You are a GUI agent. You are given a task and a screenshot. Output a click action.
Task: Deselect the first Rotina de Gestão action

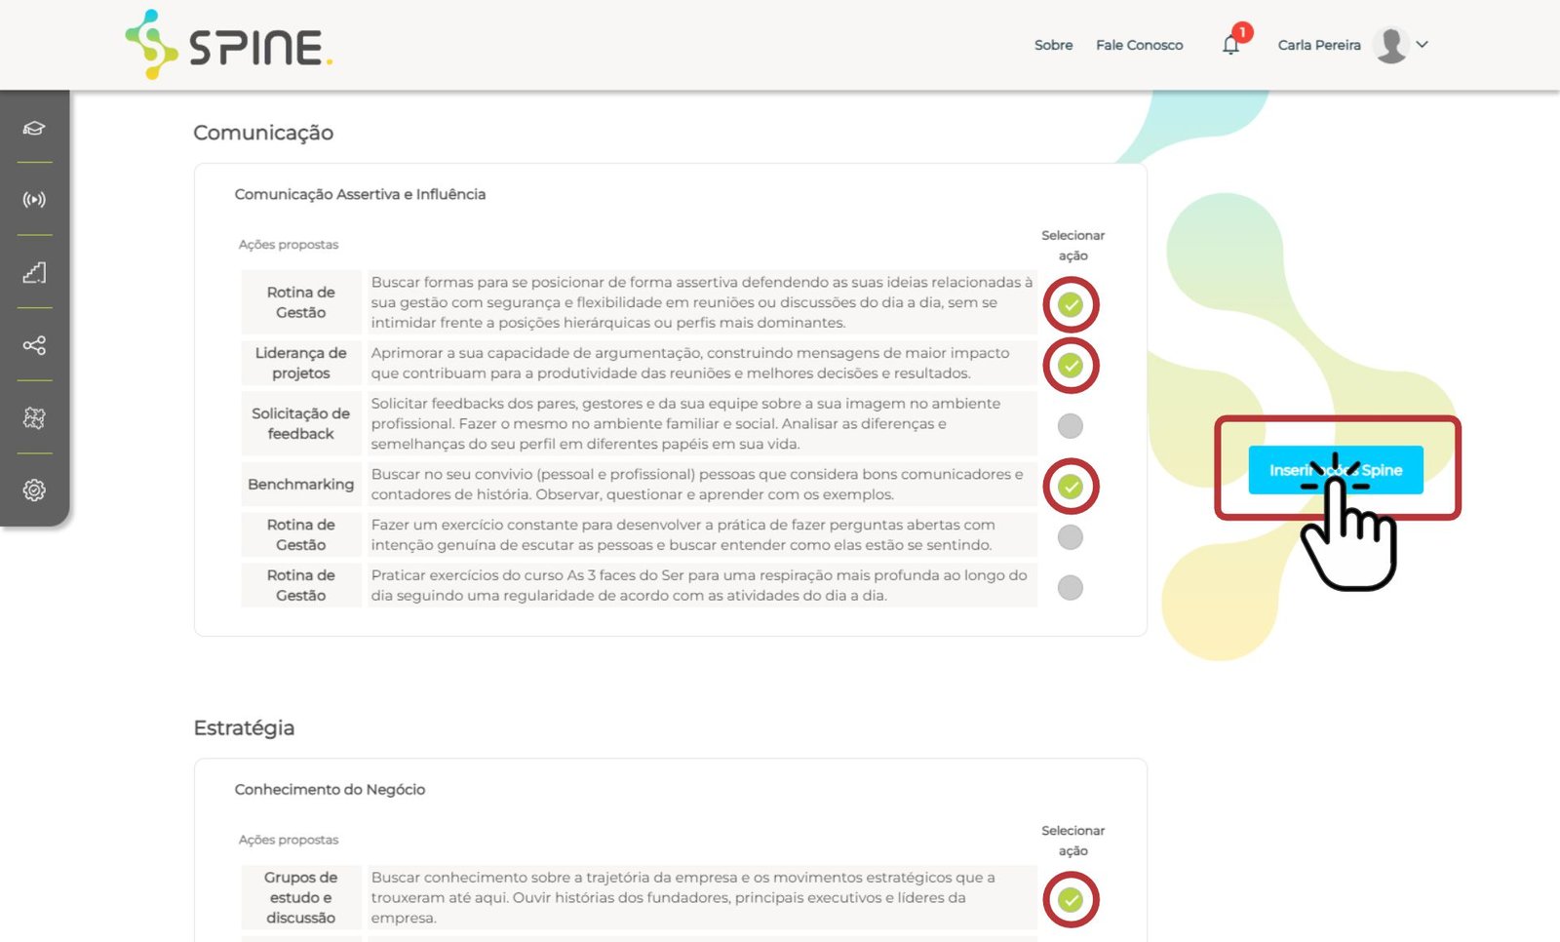[x=1071, y=305]
